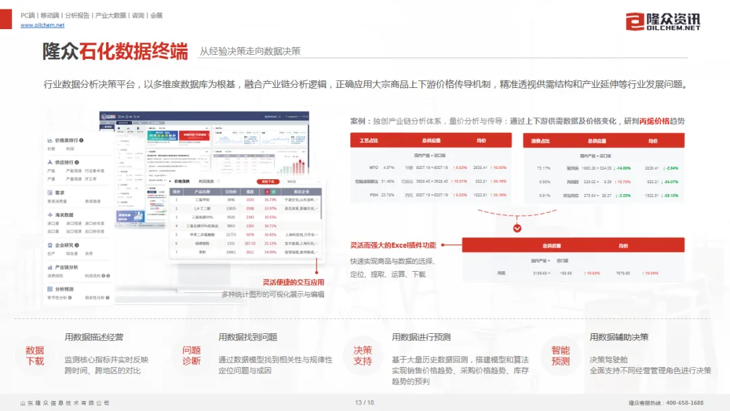Click 产业大数据 in top bar
Viewport: 730px width, 411px height.
click(110, 16)
